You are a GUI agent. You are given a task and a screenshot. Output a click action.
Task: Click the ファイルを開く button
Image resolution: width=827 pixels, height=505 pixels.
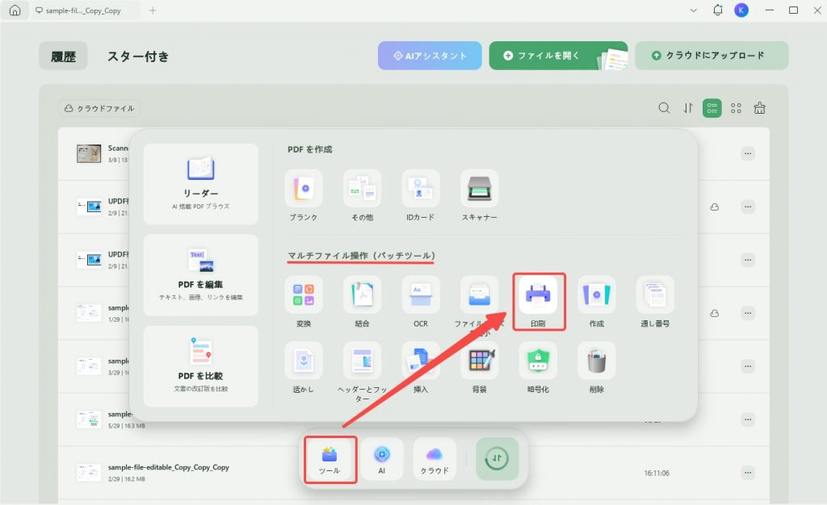pos(558,56)
